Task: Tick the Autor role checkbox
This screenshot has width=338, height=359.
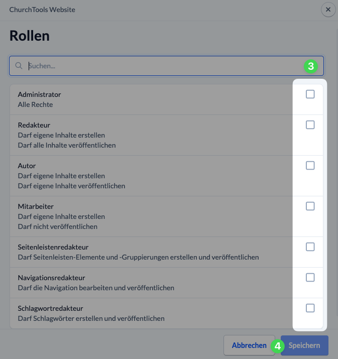Action: coord(310,166)
